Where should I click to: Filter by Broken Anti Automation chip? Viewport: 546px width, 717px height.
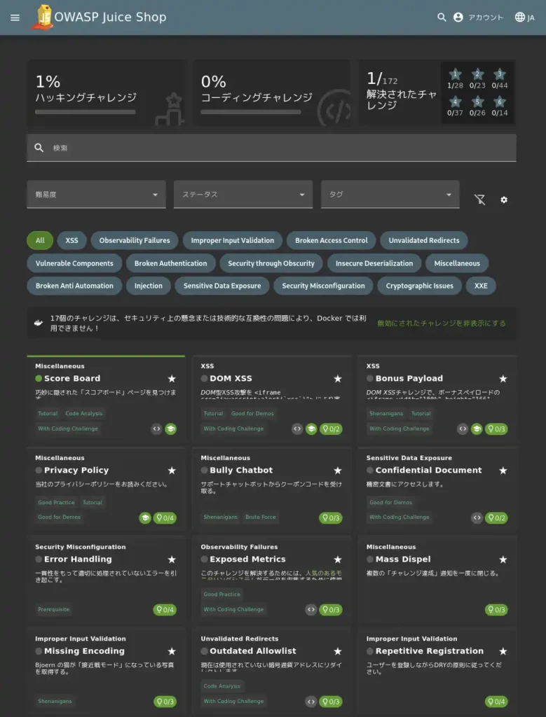(x=74, y=286)
